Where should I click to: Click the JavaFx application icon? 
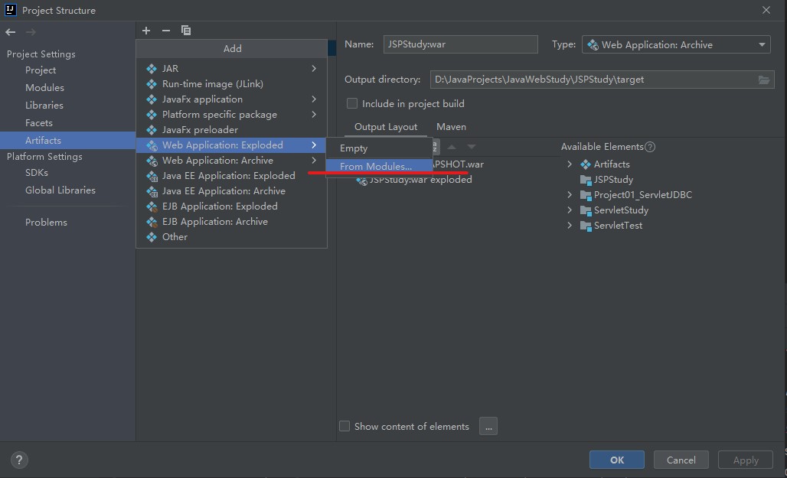pyautogui.click(x=152, y=99)
